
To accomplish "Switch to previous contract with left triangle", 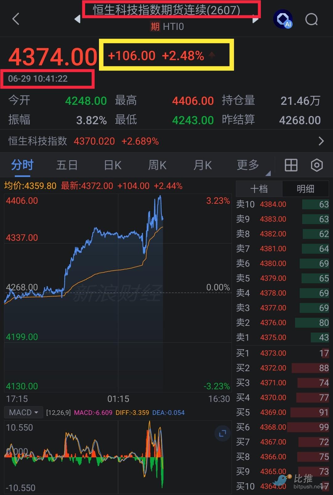I will (77, 19).
